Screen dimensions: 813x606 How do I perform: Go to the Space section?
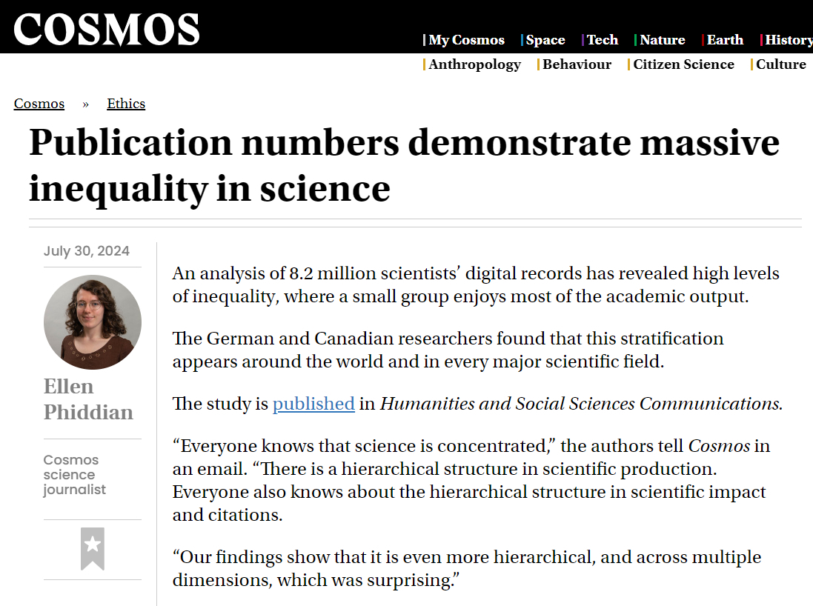click(x=545, y=40)
